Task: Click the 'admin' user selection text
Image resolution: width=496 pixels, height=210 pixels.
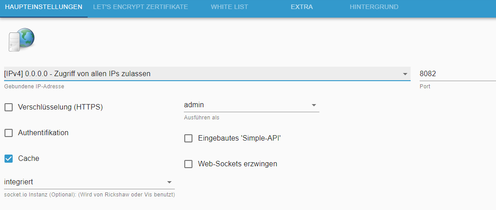Action: pyautogui.click(x=194, y=105)
